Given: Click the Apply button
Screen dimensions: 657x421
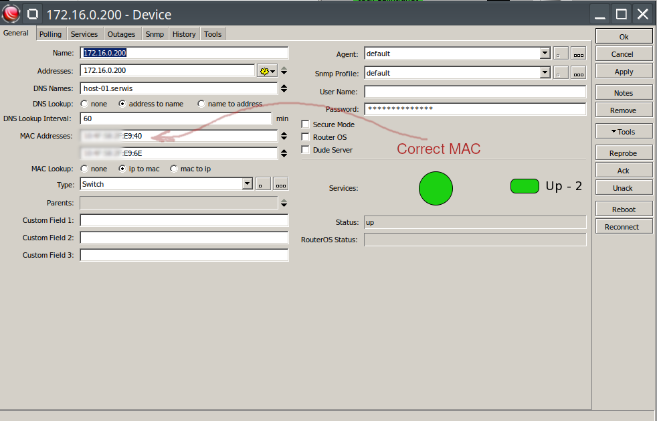Looking at the screenshot, I should (x=623, y=71).
